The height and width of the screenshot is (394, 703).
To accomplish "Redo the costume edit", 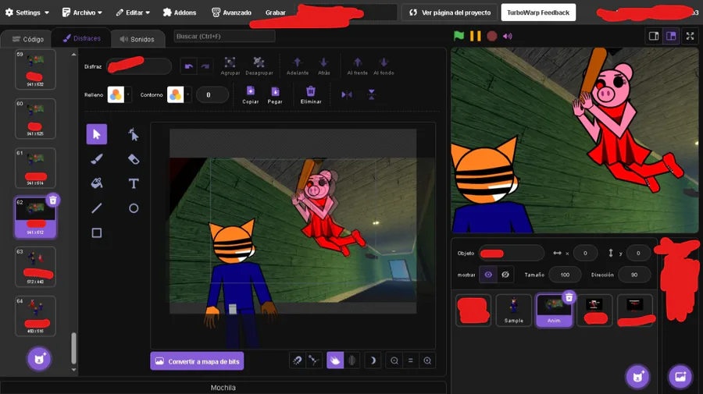I will pos(205,66).
